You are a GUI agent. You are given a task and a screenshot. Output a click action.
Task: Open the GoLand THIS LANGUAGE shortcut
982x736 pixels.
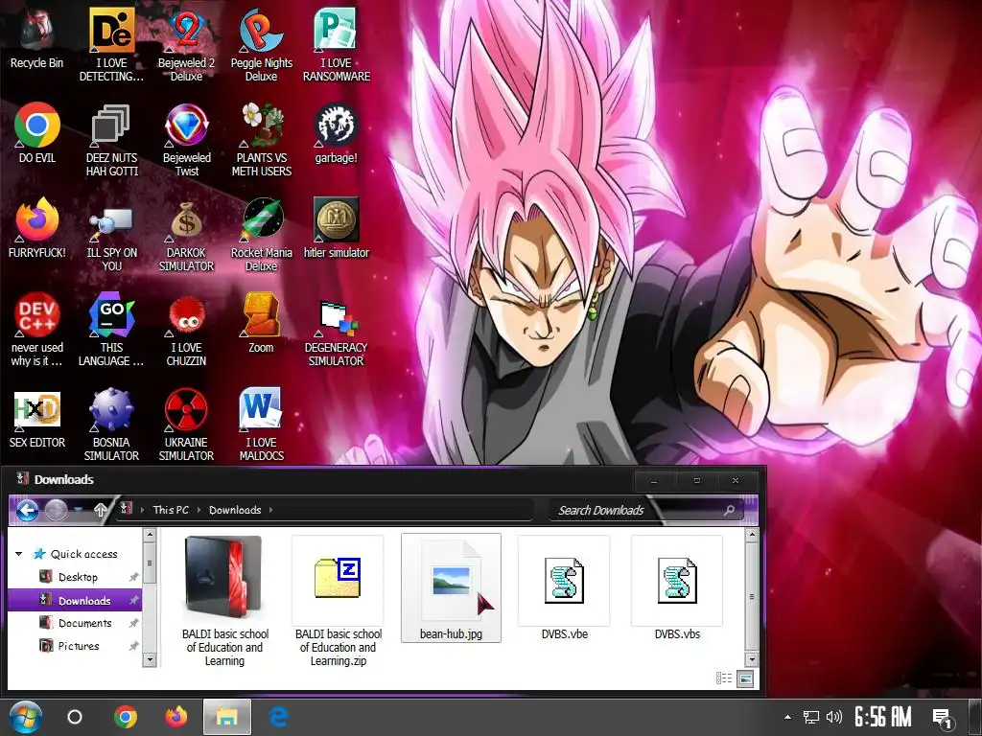coord(111,330)
